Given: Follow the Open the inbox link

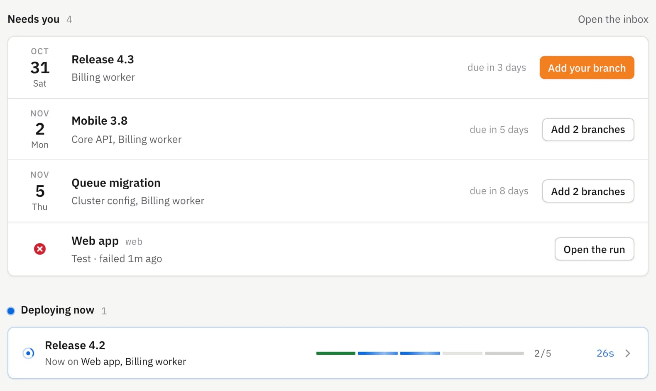Looking at the screenshot, I should click(613, 19).
